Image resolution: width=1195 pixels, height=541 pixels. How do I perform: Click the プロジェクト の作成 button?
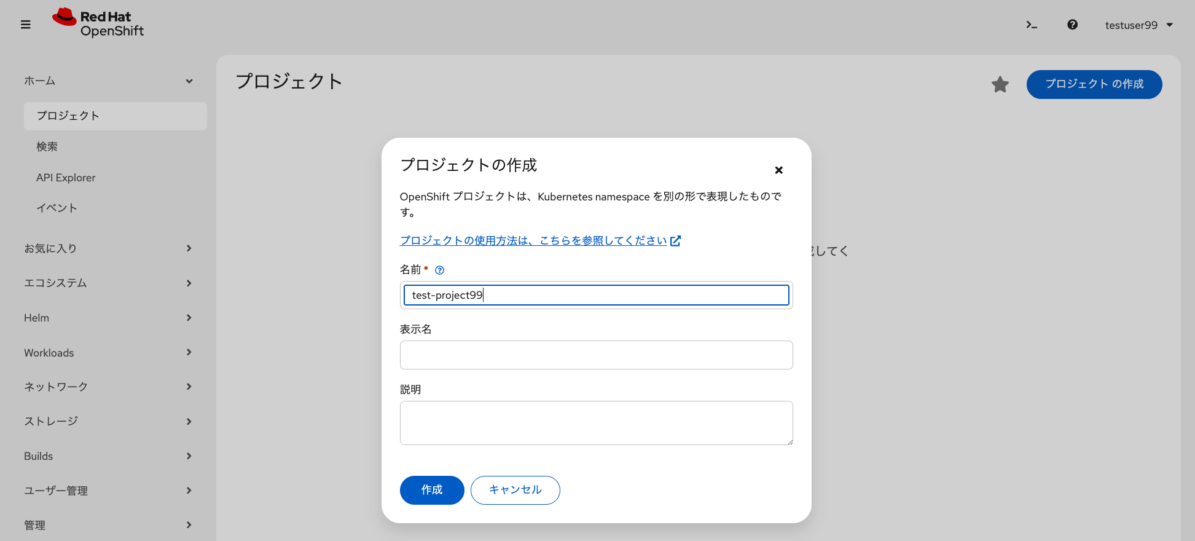(1094, 84)
